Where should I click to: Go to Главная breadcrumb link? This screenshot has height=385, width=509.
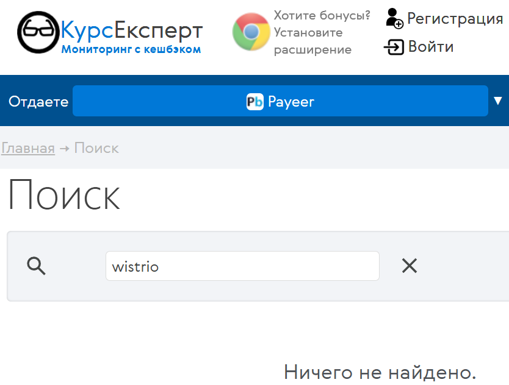[28, 148]
